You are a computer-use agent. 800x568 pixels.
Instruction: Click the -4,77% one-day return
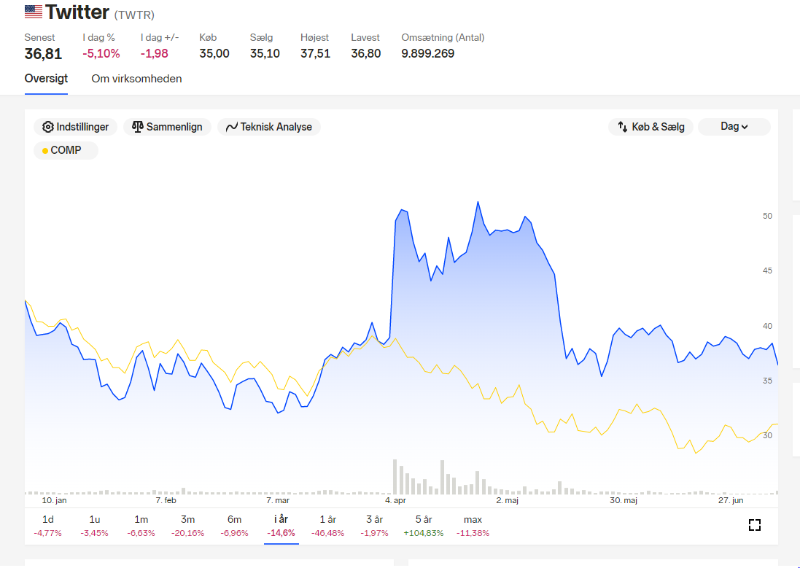coord(48,533)
